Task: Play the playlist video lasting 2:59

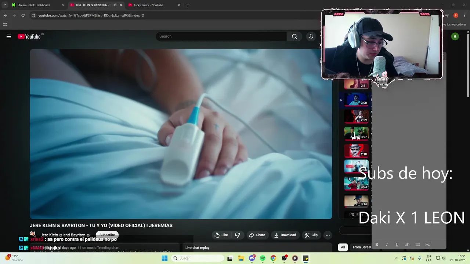Action: pyautogui.click(x=356, y=116)
